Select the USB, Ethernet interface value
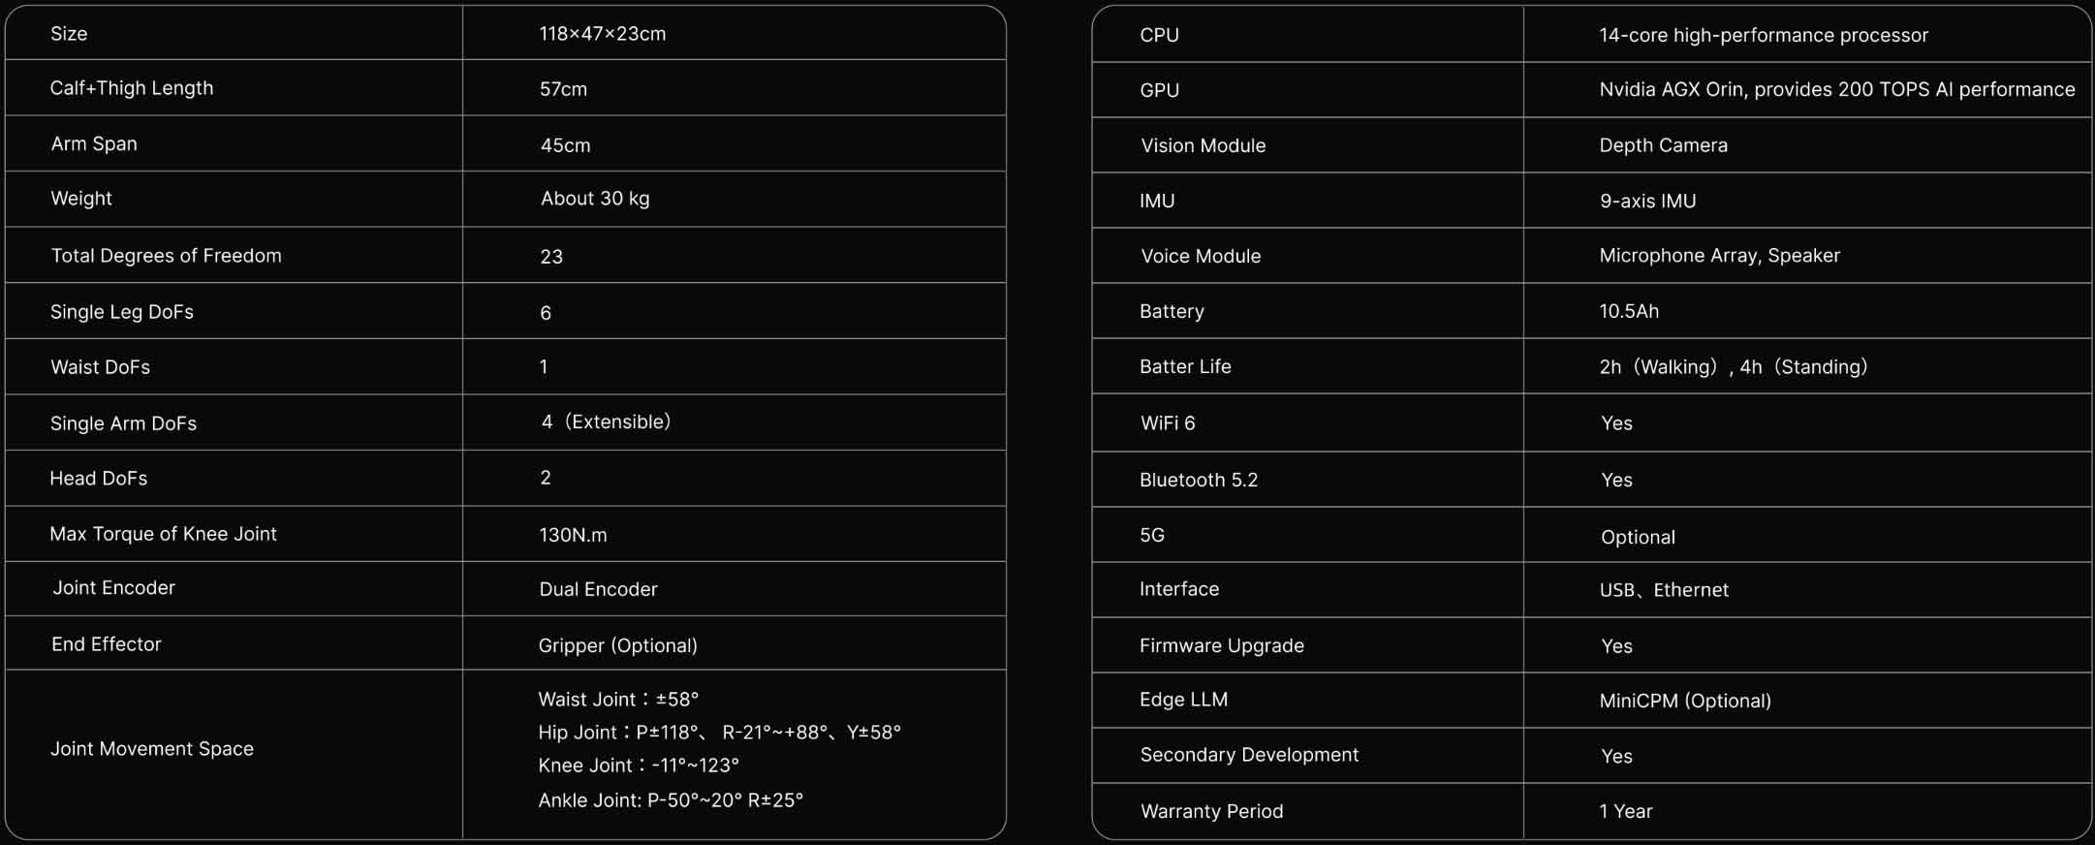Image resolution: width=2095 pixels, height=845 pixels. (1663, 590)
